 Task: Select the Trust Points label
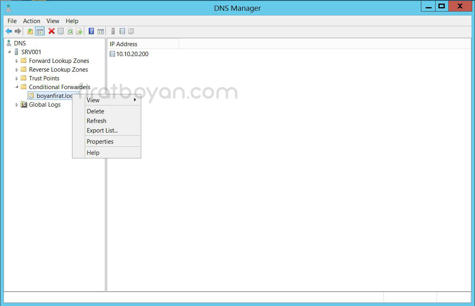pyautogui.click(x=44, y=78)
